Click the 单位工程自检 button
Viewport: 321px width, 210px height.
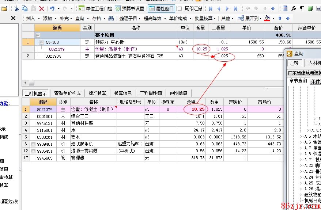coord(95,8)
